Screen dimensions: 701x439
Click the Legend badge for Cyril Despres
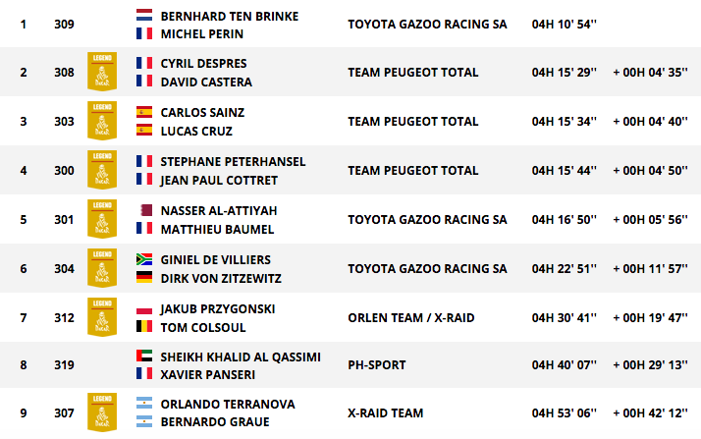pyautogui.click(x=102, y=72)
